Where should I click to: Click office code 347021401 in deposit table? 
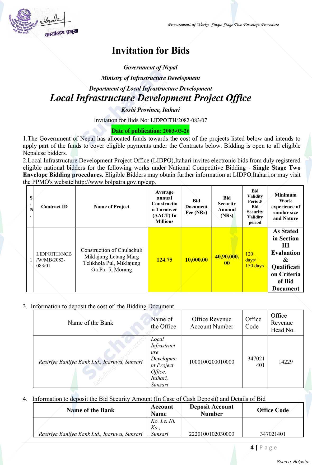(x=273, y=434)
